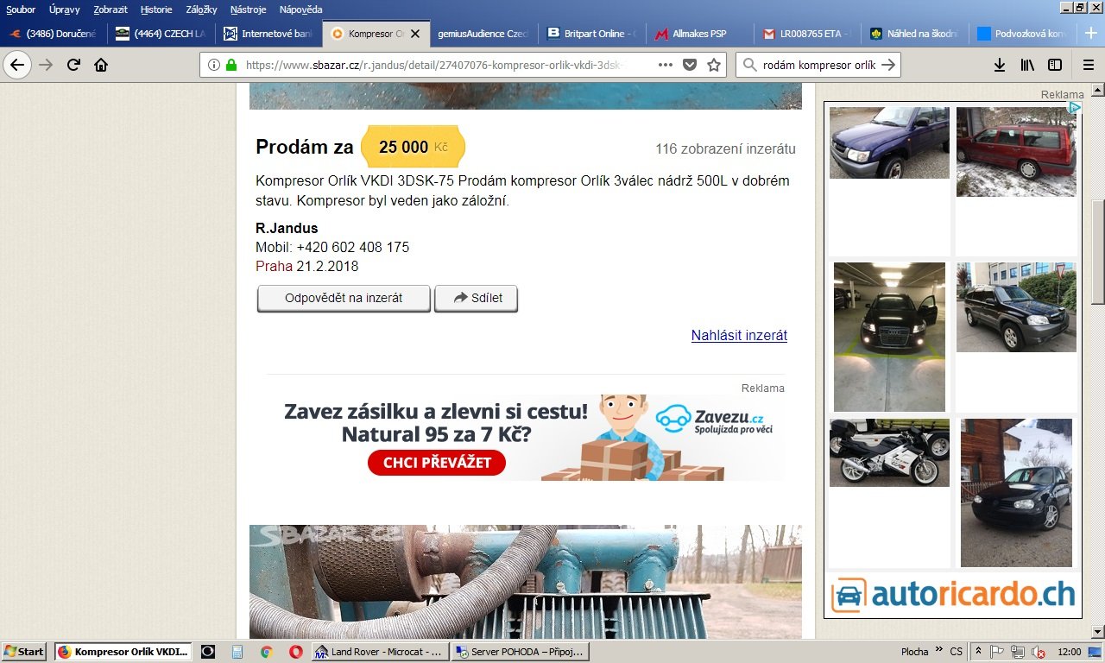
Task: Open the Pocket save icon
Action: click(690, 65)
